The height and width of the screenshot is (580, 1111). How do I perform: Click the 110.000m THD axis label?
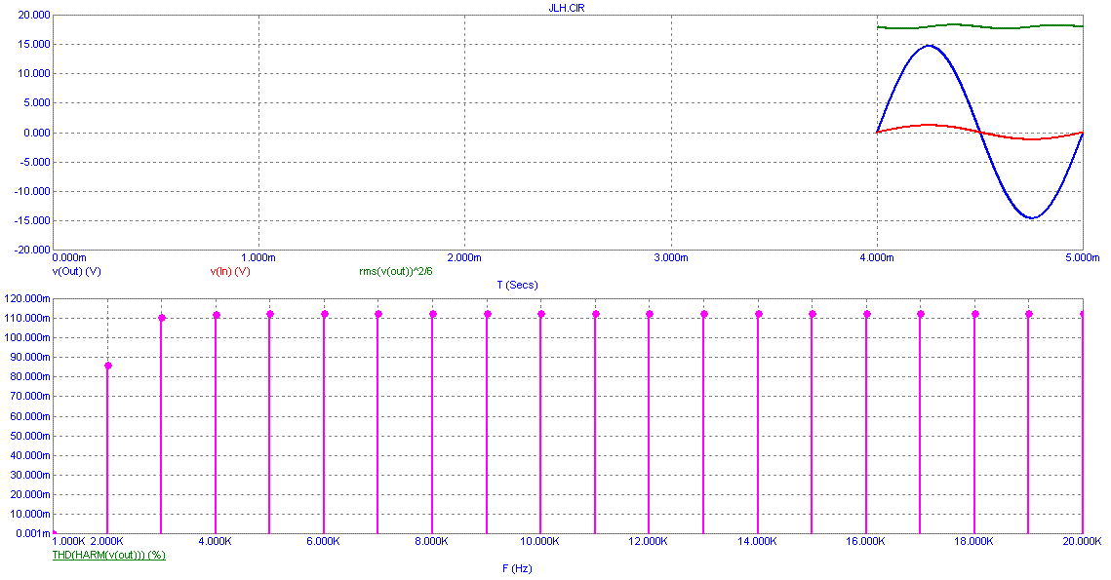(x=27, y=318)
